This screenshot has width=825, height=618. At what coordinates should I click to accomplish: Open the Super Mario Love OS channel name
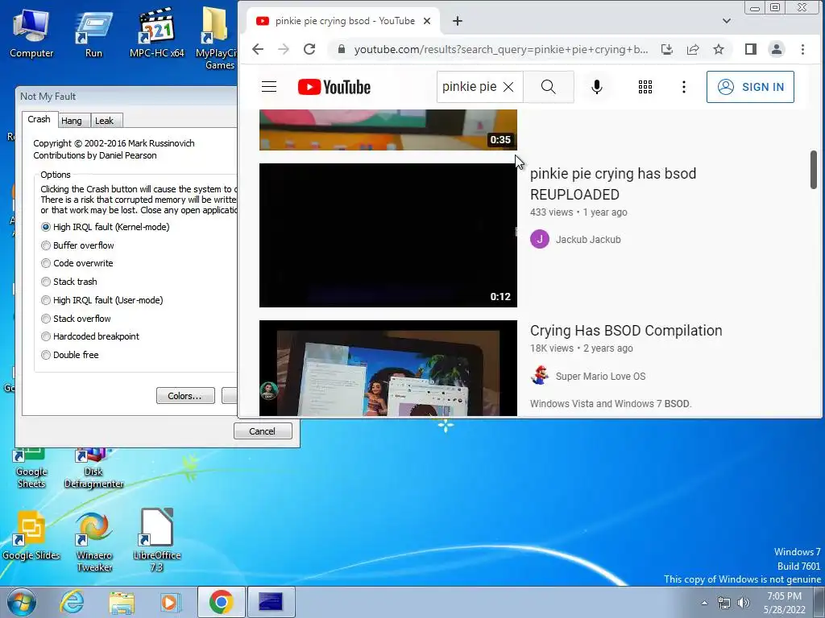coord(600,377)
